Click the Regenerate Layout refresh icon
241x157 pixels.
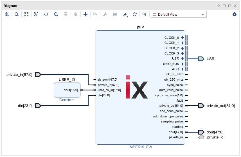tap(135, 14)
